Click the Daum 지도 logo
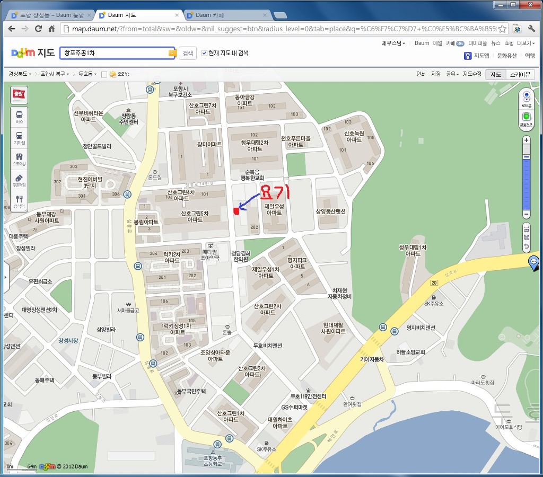The width and height of the screenshot is (543, 477). tap(33, 52)
